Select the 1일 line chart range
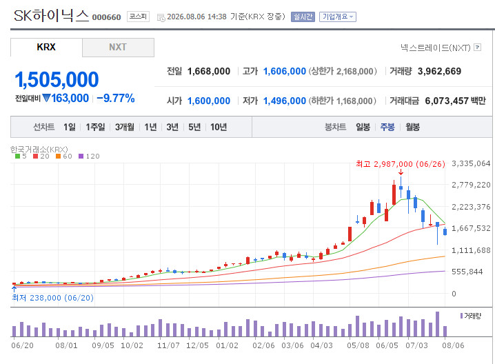Image resolution: width=495 pixels, height=364 pixels. [x=70, y=127]
